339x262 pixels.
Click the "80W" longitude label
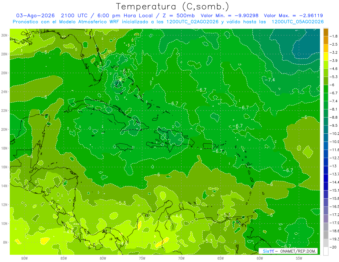pyautogui.click(x=103, y=258)
